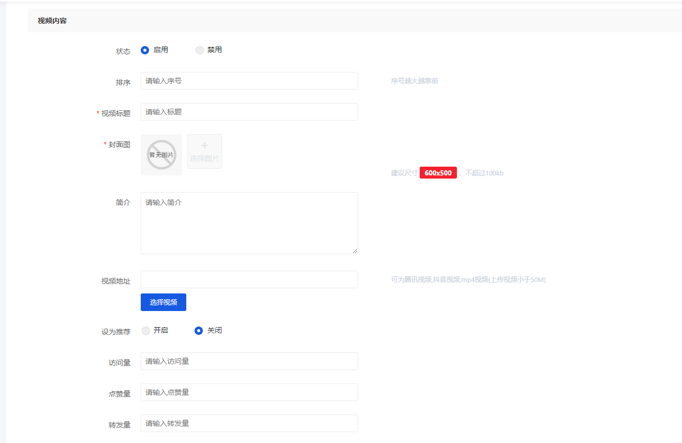Viewport: 682px width, 443px height.
Task: Click inside the 简介 textarea
Action: (249, 223)
